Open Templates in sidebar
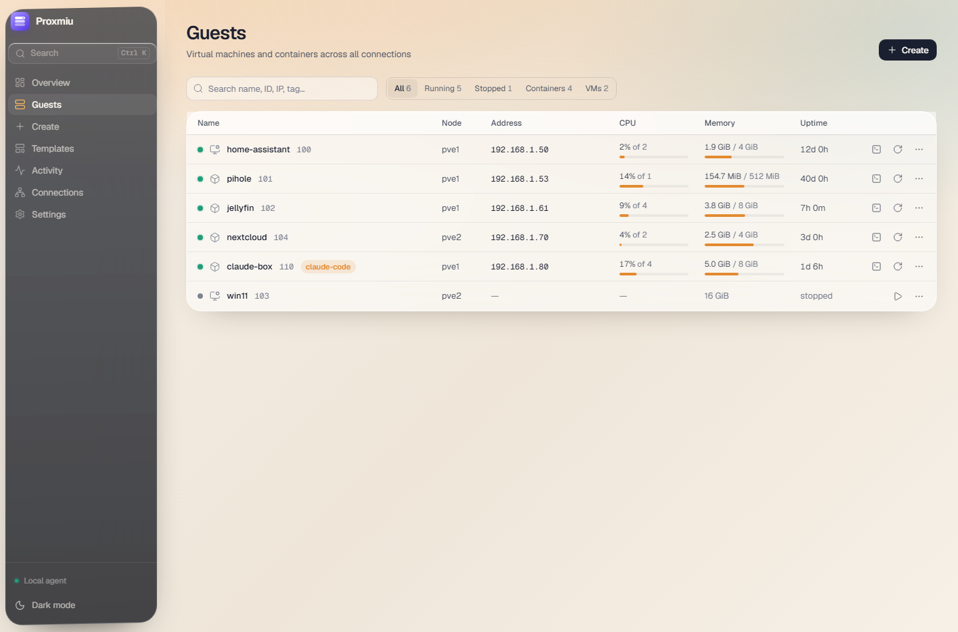The image size is (958, 632). 81,148
